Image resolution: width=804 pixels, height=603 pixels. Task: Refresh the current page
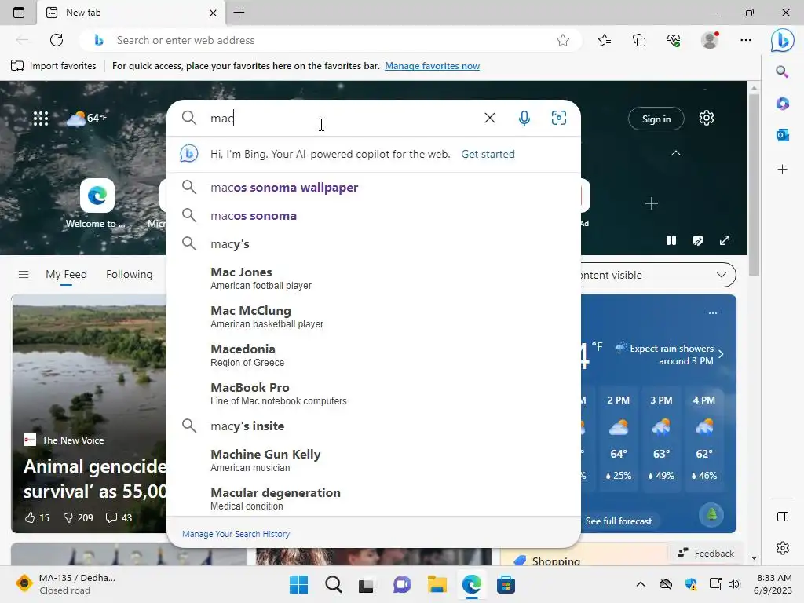click(57, 40)
